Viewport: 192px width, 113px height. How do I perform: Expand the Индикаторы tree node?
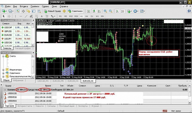(3, 70)
